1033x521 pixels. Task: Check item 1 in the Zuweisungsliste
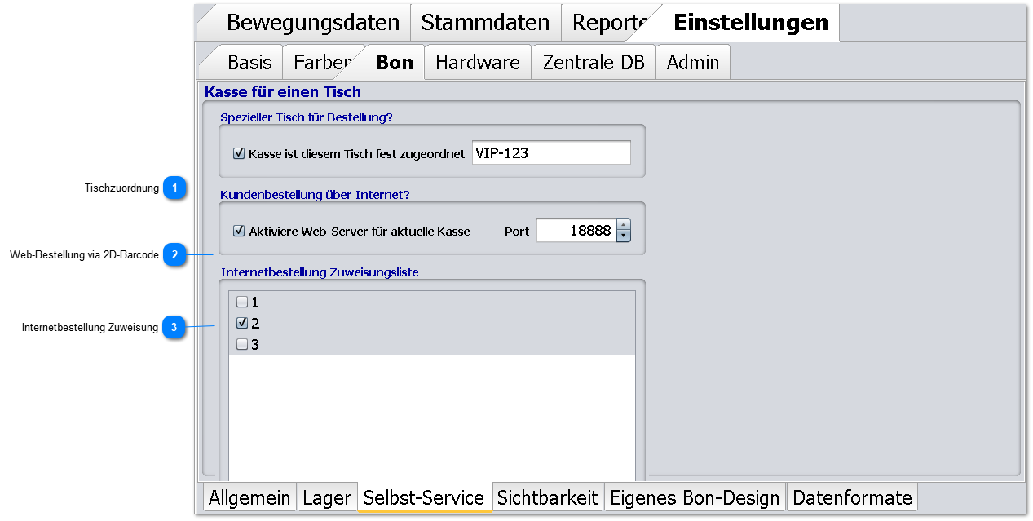pos(242,302)
